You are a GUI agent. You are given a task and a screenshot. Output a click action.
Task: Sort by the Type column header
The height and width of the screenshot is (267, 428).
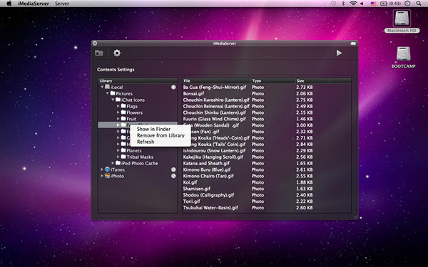[273, 81]
